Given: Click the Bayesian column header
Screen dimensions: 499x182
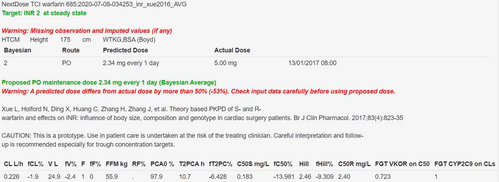Looking at the screenshot, I should (18, 50).
